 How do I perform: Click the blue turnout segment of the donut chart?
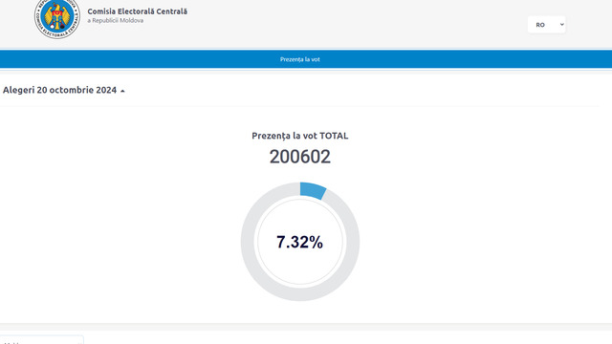pyautogui.click(x=313, y=190)
